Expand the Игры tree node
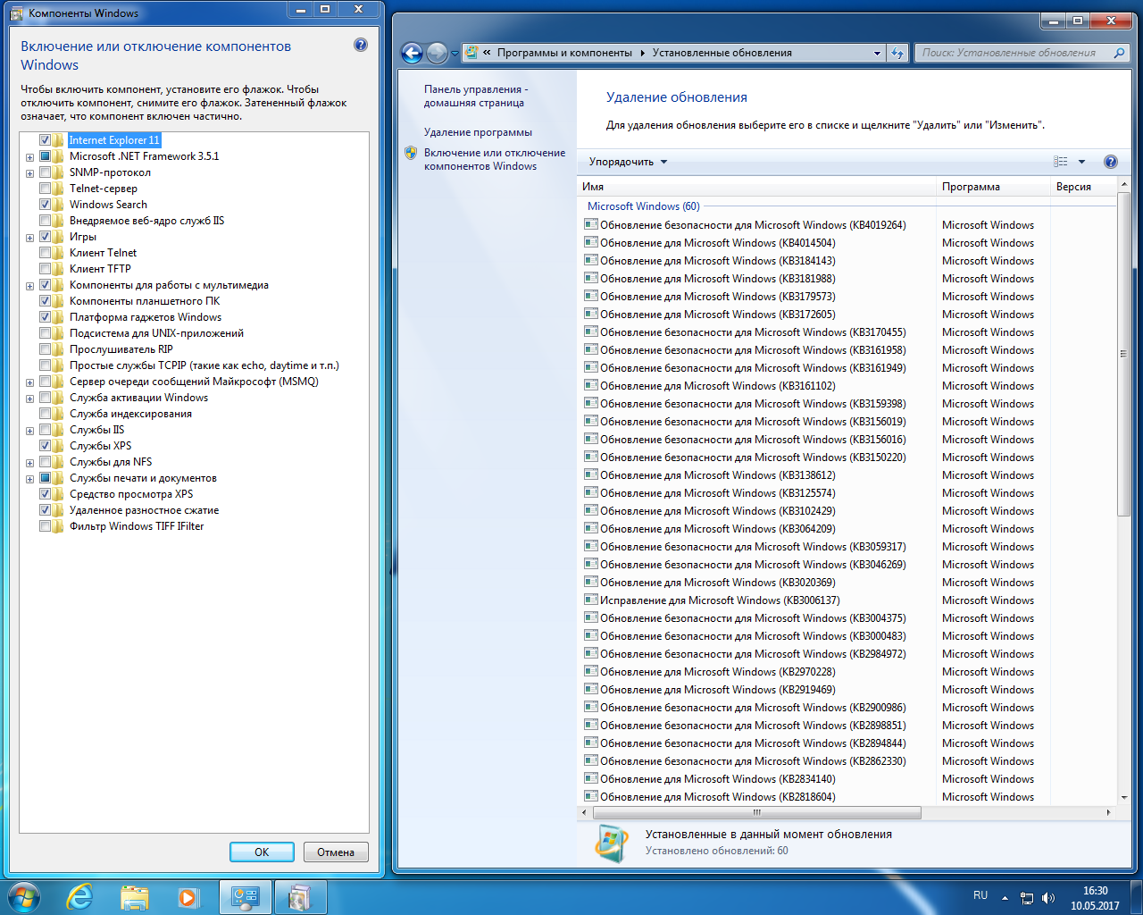Image resolution: width=1143 pixels, height=915 pixels. pyautogui.click(x=29, y=238)
